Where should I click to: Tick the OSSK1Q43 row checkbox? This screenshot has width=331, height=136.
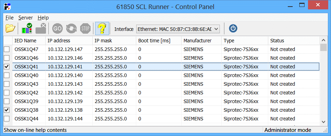click(x=7, y=84)
